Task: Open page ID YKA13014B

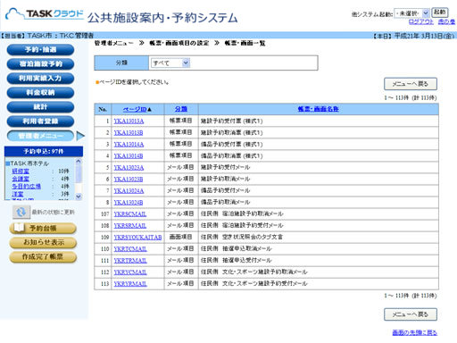Action: tap(129, 156)
